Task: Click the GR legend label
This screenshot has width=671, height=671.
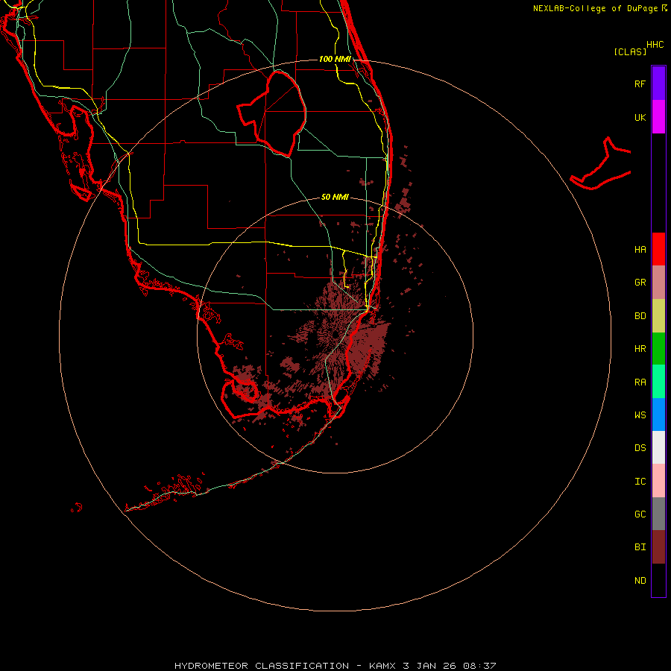Action: 640,282
